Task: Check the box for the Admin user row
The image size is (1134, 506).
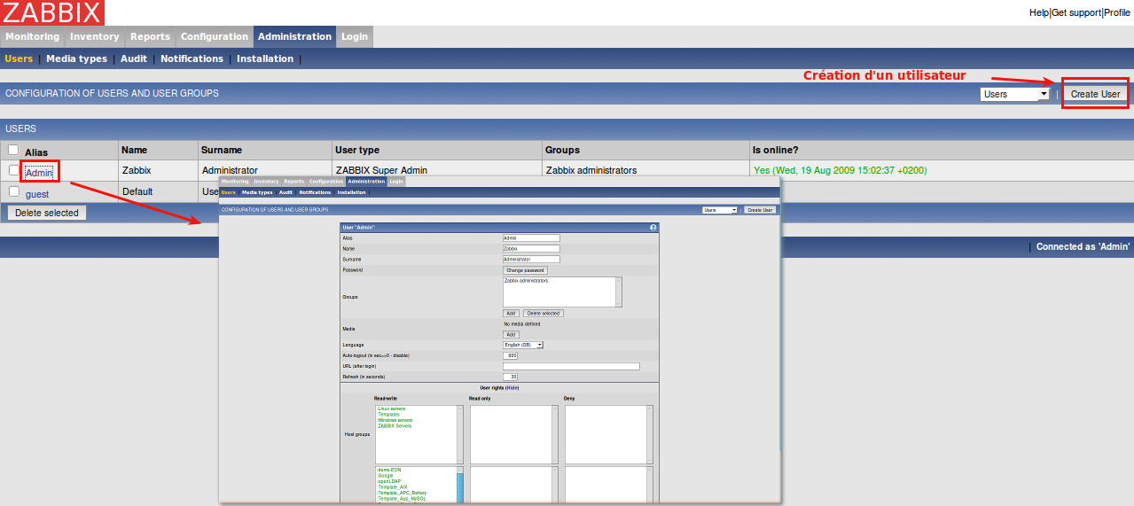Action: (14, 170)
